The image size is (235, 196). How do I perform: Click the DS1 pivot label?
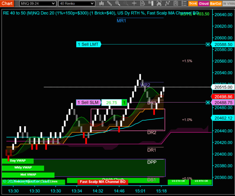152,180
